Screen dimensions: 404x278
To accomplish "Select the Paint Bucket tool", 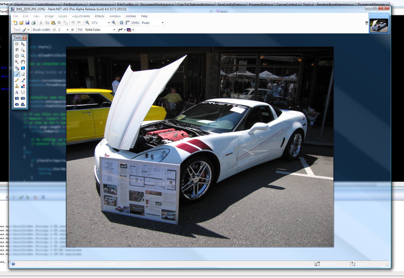I will 17,68.
